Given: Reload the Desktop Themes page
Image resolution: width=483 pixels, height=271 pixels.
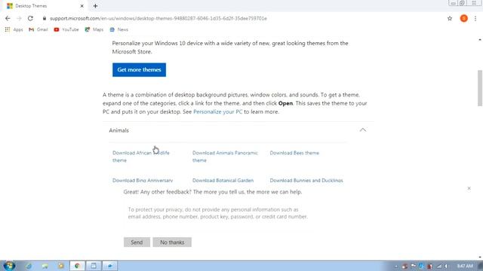Looking at the screenshot, I should pos(30,18).
